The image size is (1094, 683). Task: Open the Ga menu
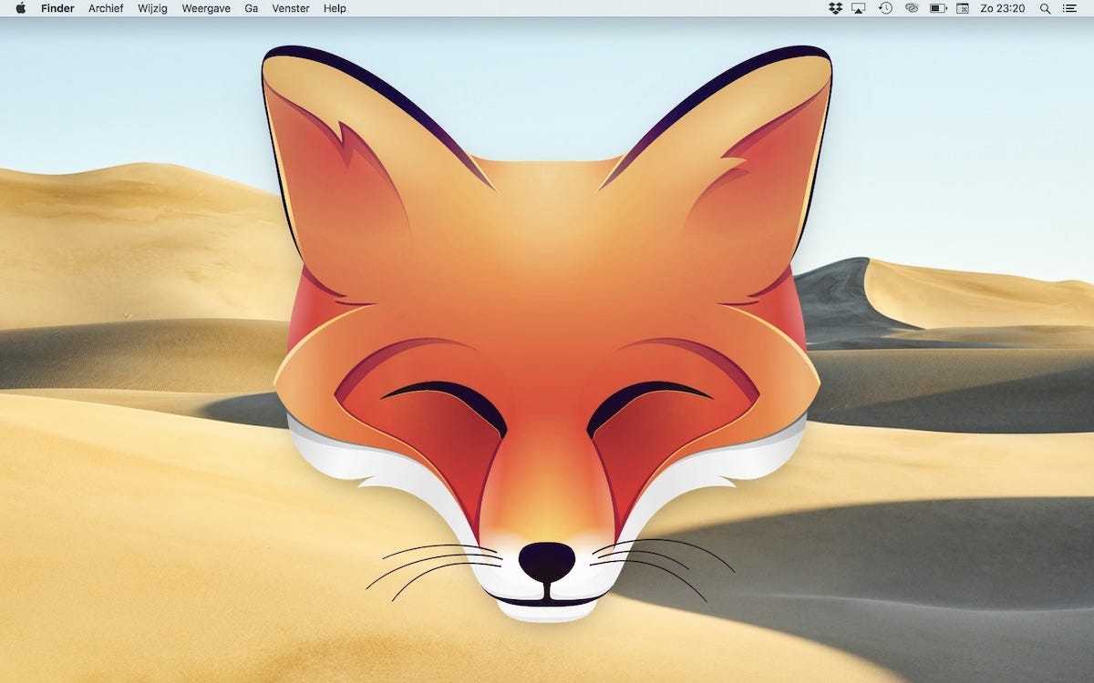[251, 8]
